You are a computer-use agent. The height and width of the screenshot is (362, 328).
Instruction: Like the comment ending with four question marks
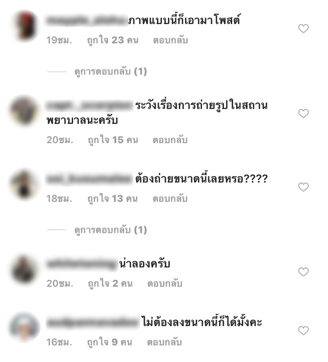point(304,187)
